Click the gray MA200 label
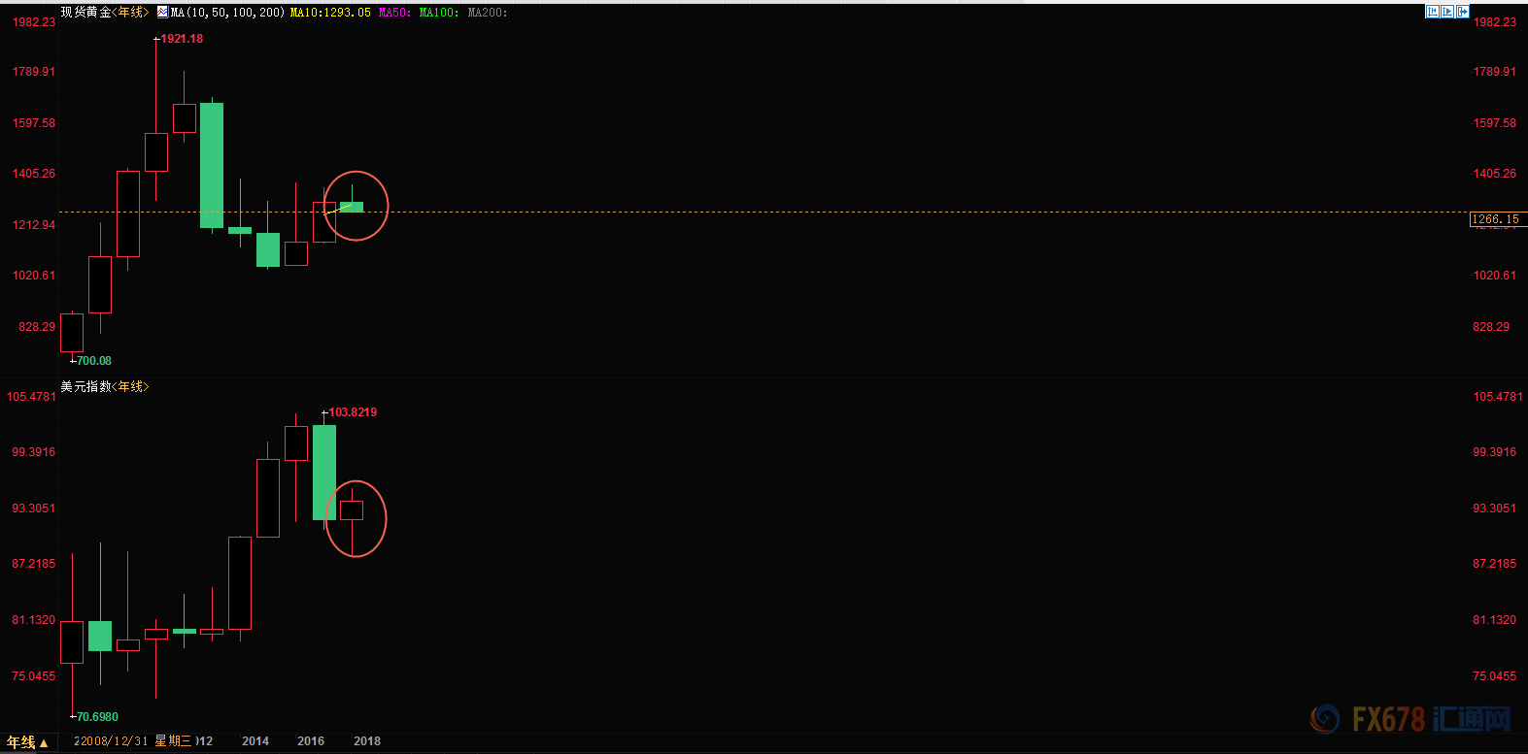Image resolution: width=1528 pixels, height=754 pixels. tap(487, 13)
